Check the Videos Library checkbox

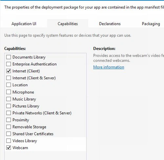(x=9, y=141)
